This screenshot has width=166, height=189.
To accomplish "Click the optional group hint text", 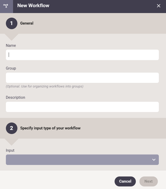I will click(45, 86).
